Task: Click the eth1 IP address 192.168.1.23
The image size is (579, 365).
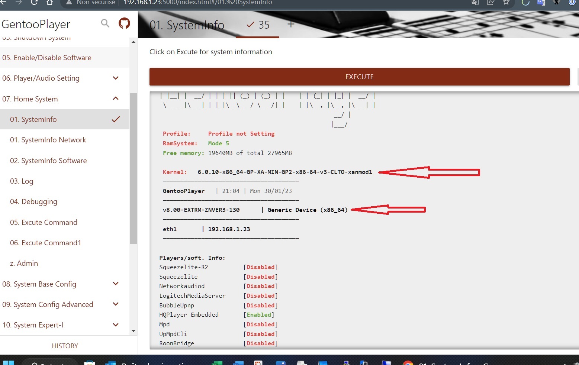Action: [229, 229]
